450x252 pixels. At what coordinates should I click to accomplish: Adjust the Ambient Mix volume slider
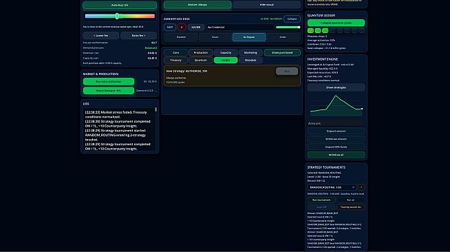(288, 28)
